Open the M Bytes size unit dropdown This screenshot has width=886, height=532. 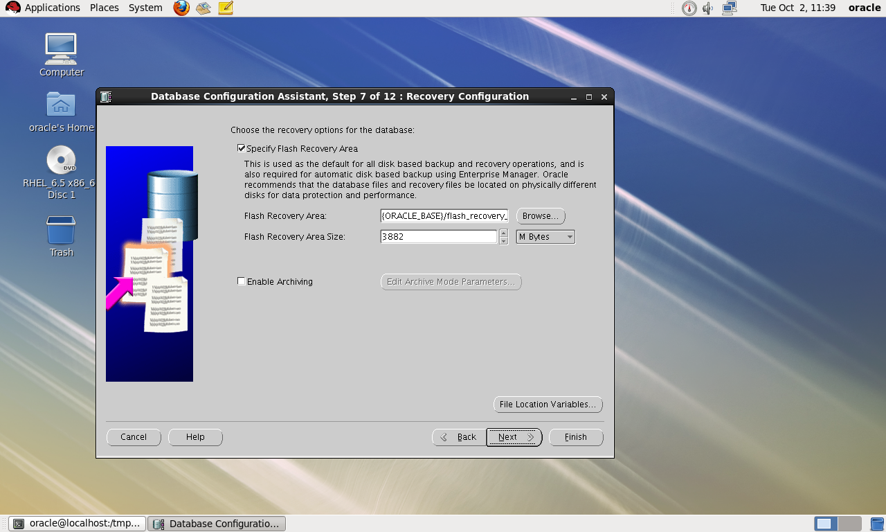545,237
